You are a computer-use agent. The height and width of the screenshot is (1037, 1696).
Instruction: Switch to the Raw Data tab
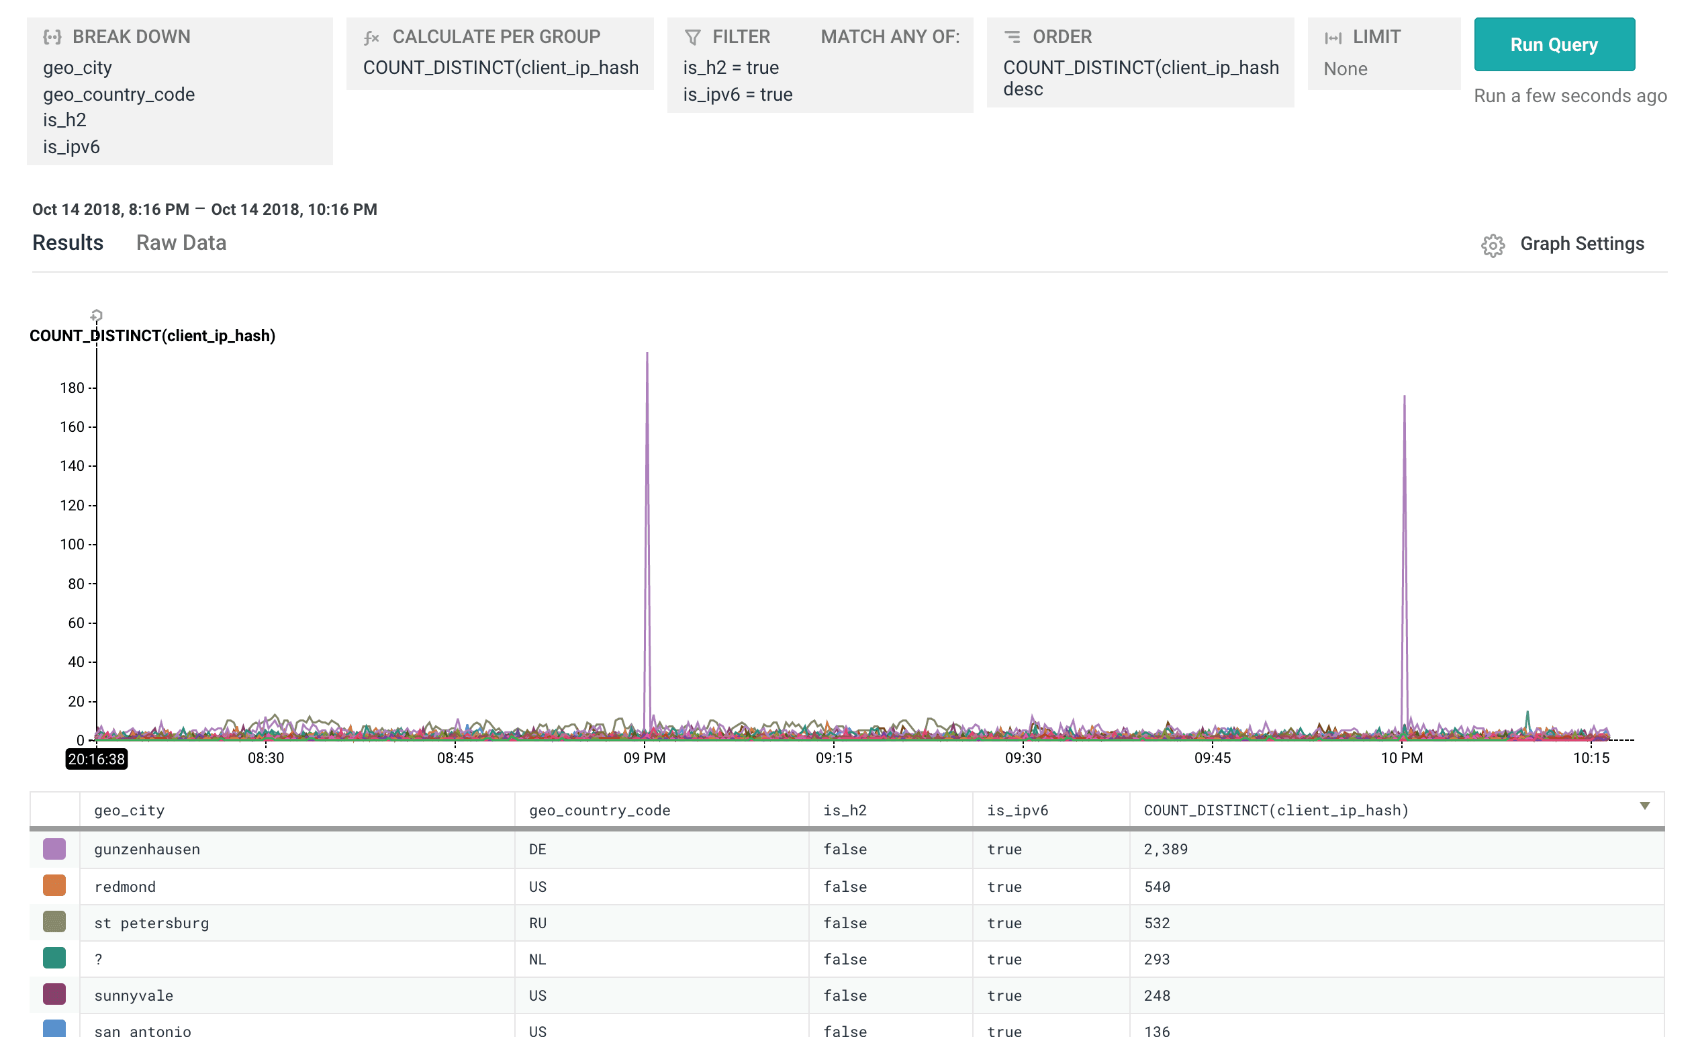point(181,243)
